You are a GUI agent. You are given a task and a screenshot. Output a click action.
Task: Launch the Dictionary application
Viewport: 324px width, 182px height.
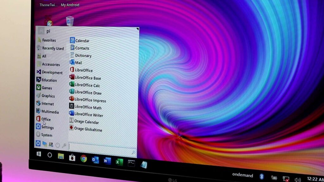pos(81,55)
